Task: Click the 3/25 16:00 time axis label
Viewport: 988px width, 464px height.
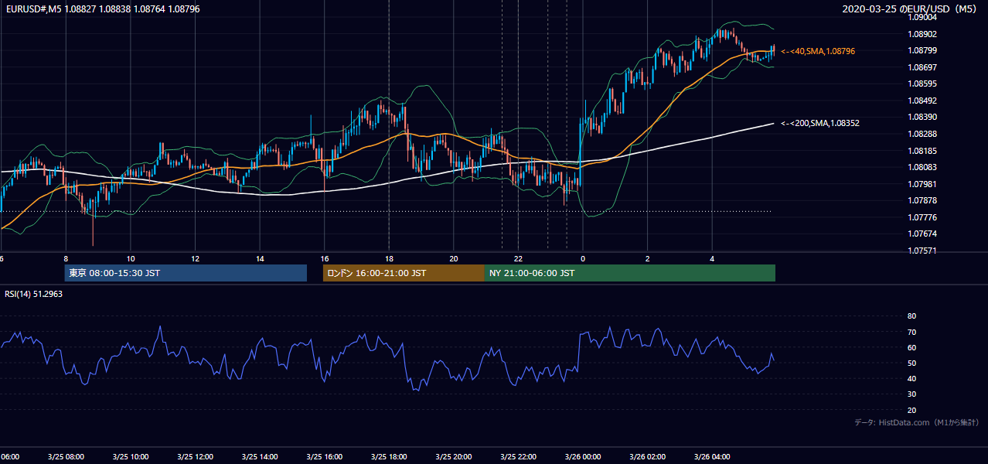Action: pyautogui.click(x=324, y=456)
